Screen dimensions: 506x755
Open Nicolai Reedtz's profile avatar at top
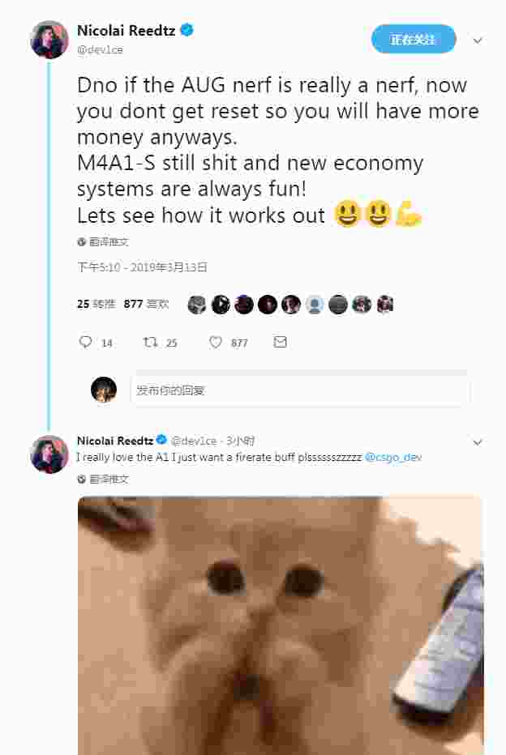(49, 40)
